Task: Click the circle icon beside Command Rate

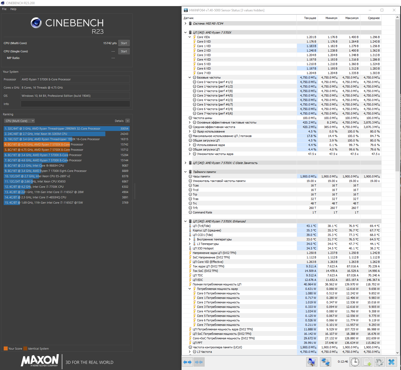Action: pos(190,212)
